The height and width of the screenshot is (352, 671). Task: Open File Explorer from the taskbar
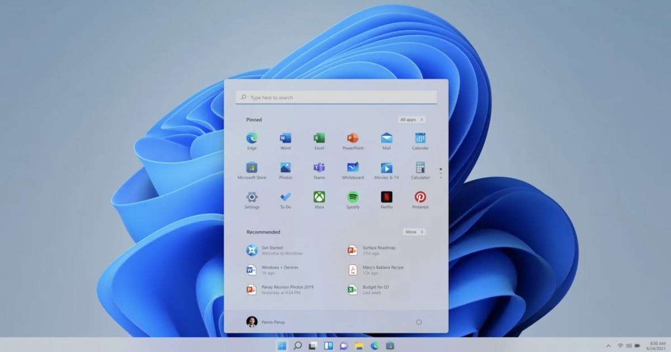pyautogui.click(x=359, y=346)
